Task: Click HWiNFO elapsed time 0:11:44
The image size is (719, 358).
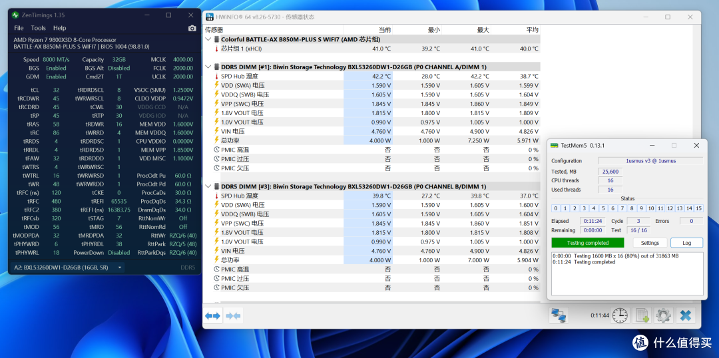Action: [600, 315]
